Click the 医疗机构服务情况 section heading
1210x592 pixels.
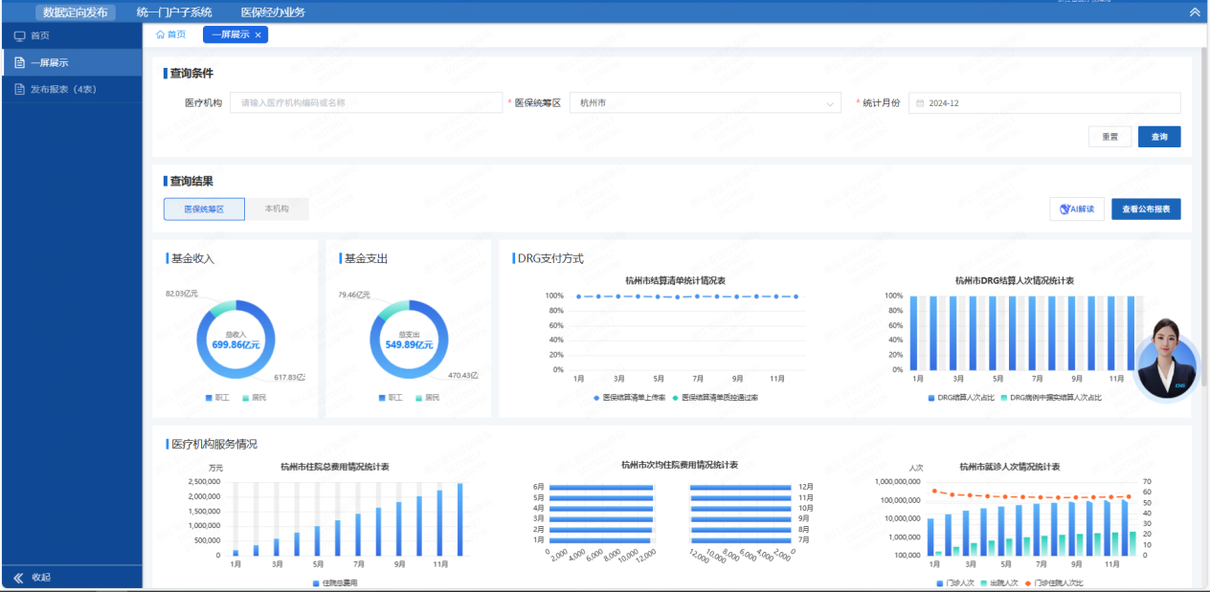tap(214, 444)
